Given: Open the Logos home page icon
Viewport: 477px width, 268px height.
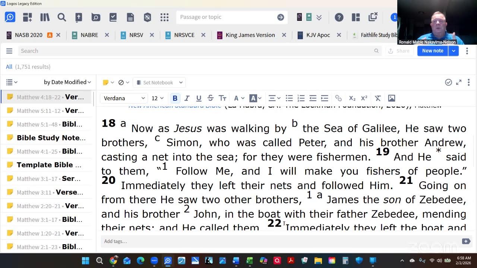Looking at the screenshot, I should click(x=10, y=17).
